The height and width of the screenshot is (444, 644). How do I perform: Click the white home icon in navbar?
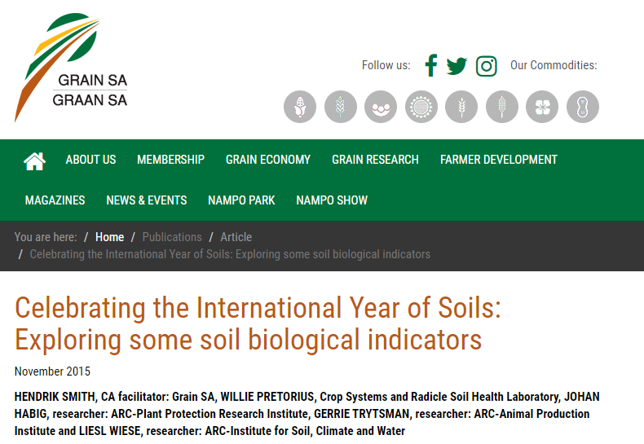34,160
